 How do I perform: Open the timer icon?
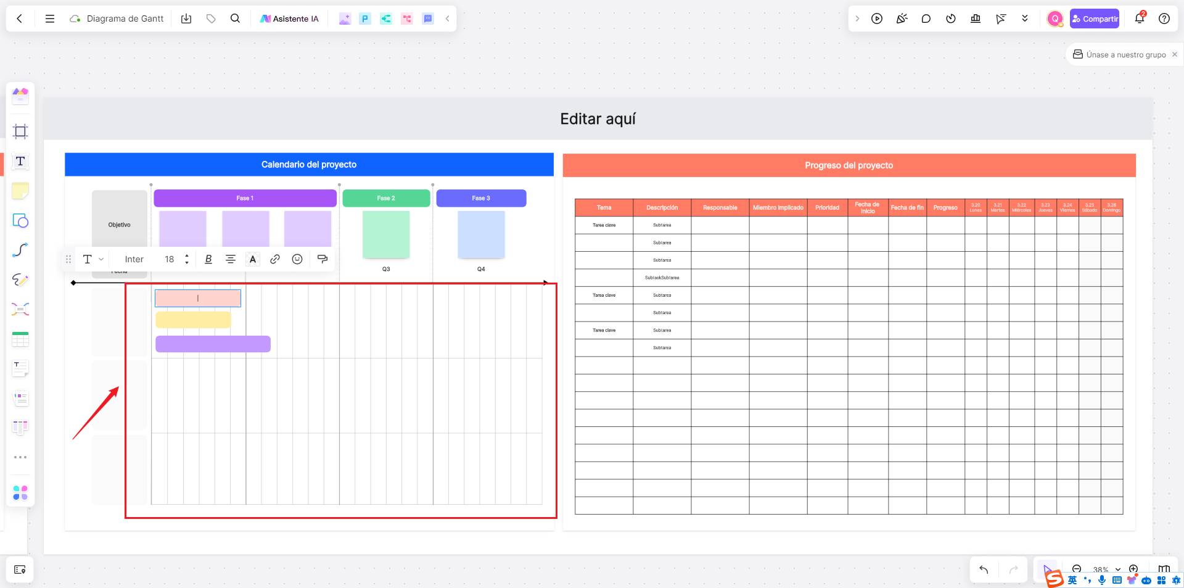point(951,19)
